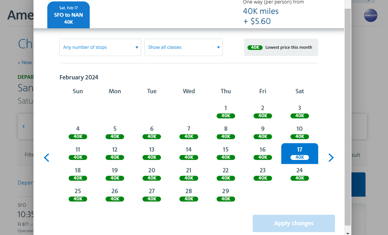
Task: Select the Sat, Feb 17 SFO to NAN tab
Action: [69, 15]
